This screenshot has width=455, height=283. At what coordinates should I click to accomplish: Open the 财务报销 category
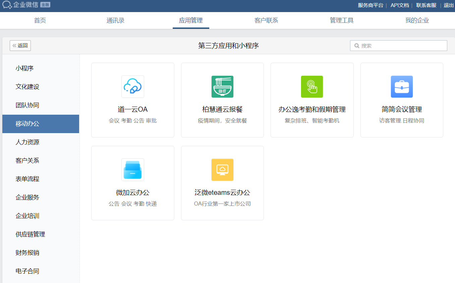41,253
